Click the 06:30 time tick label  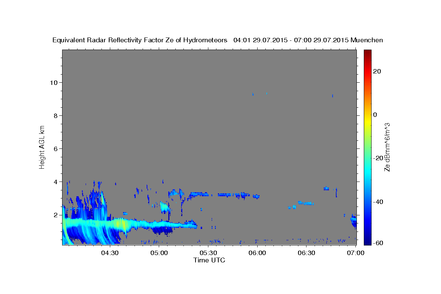(x=306, y=253)
